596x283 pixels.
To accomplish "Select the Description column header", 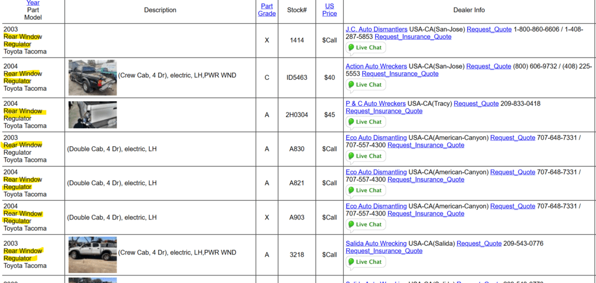I will [160, 10].
